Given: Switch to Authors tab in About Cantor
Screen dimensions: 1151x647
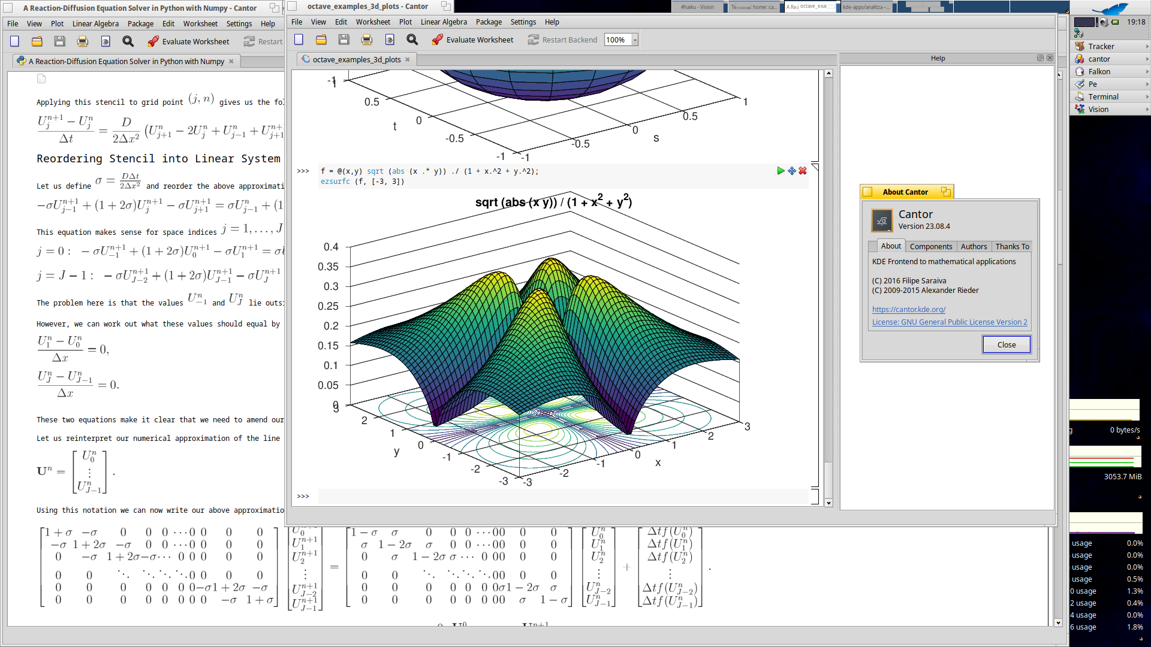Looking at the screenshot, I should 974,246.
